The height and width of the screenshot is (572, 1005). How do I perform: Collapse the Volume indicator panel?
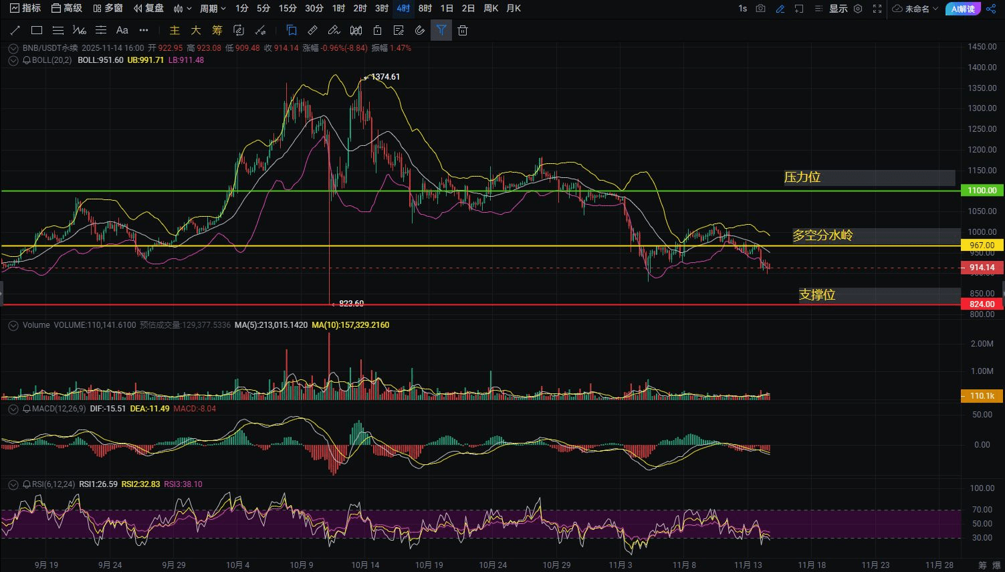pos(13,325)
